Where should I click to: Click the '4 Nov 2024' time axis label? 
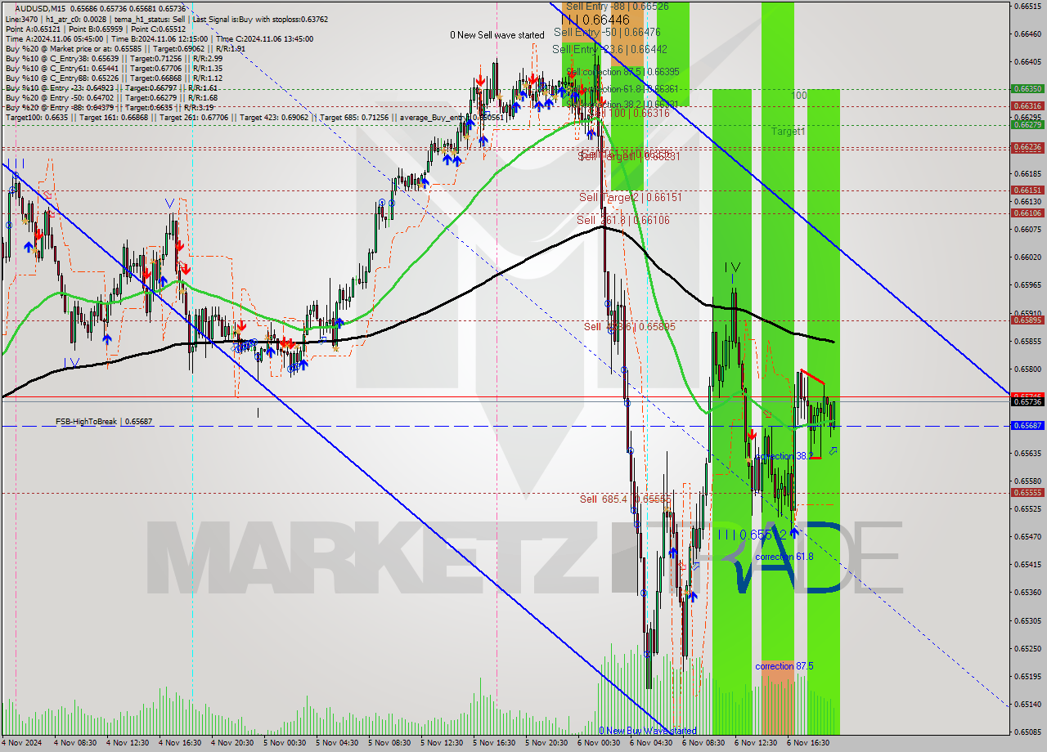point(23,743)
